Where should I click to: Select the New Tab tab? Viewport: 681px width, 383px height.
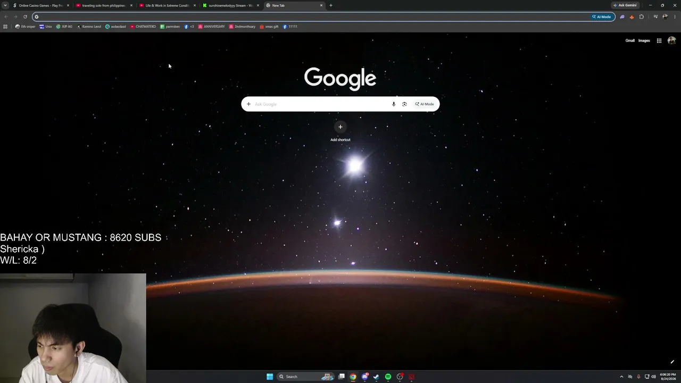[x=294, y=5]
